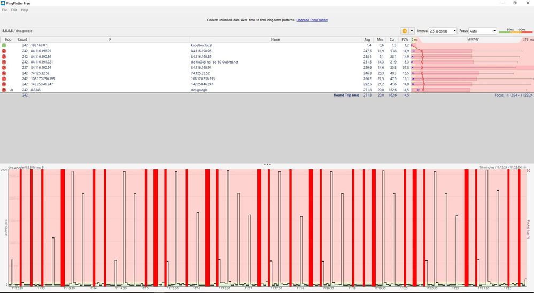Click the Focus: 11:12:24 - 11:22:24 label

tap(514, 95)
